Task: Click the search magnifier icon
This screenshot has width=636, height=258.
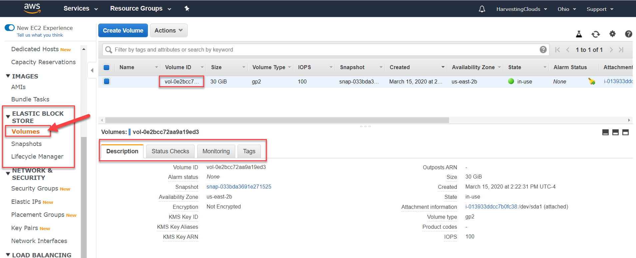Action: tap(109, 50)
